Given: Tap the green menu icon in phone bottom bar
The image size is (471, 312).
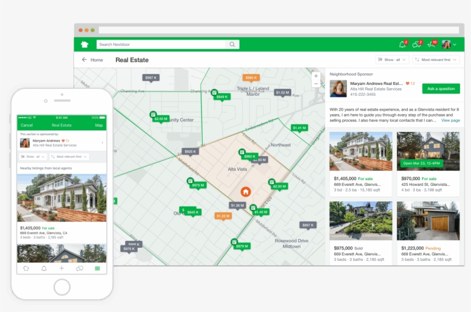Looking at the screenshot, I should click(x=97, y=268).
